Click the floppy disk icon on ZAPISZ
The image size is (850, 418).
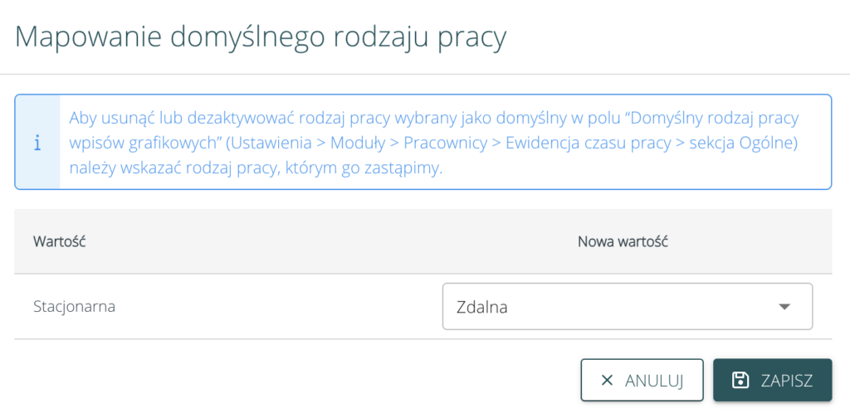click(740, 381)
